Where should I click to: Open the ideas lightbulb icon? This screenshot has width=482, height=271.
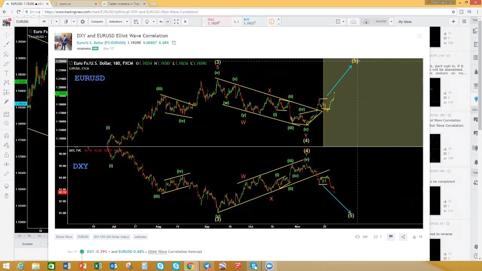[147, 21]
